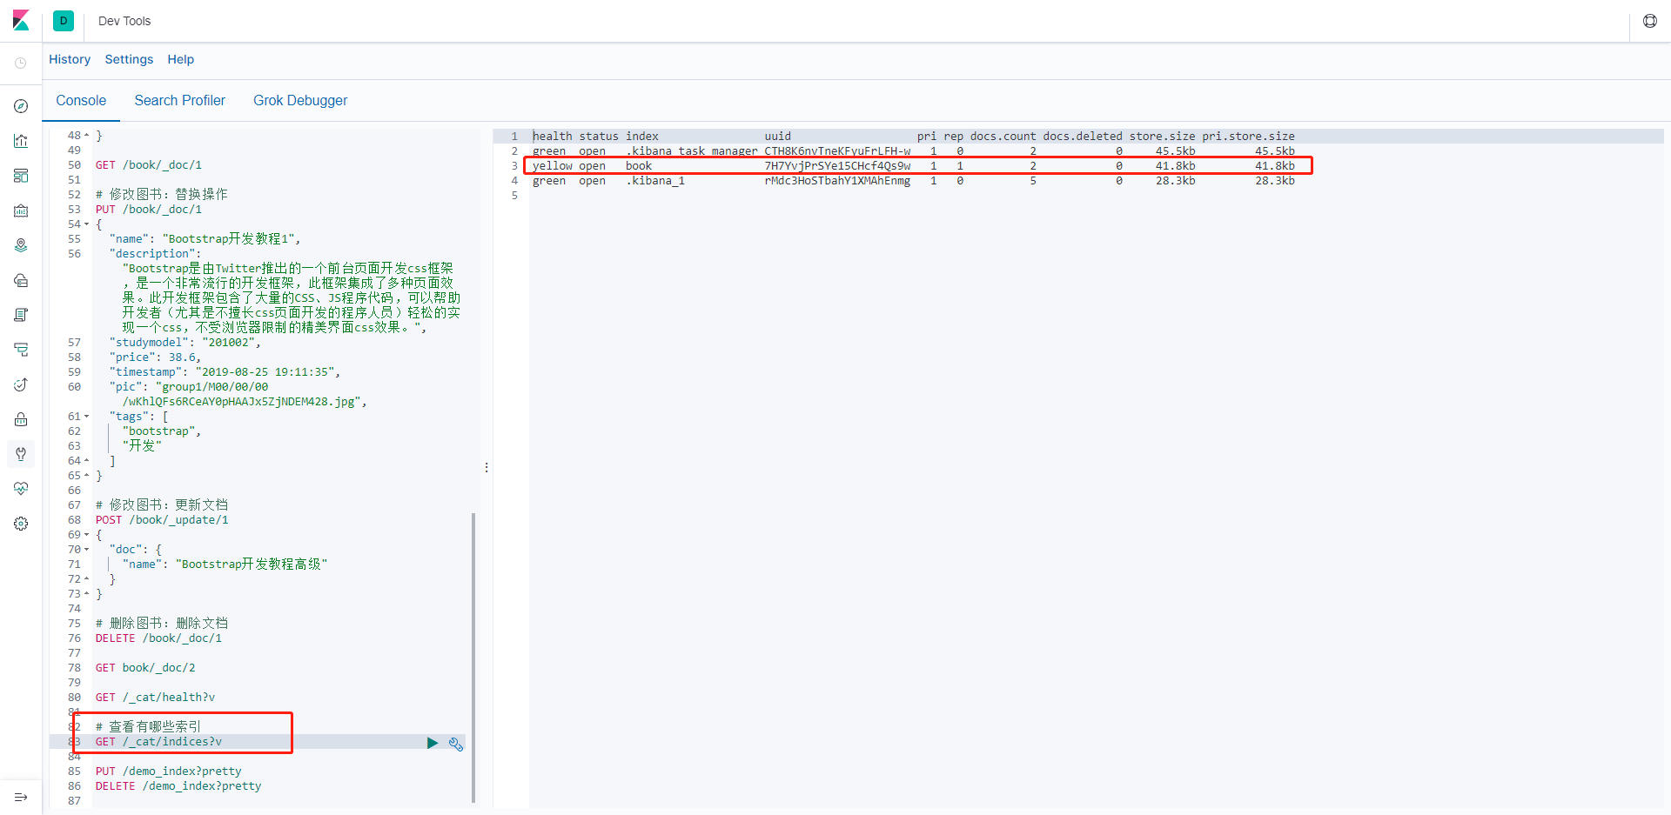
Task: Open the Logs app icon
Action: click(21, 315)
